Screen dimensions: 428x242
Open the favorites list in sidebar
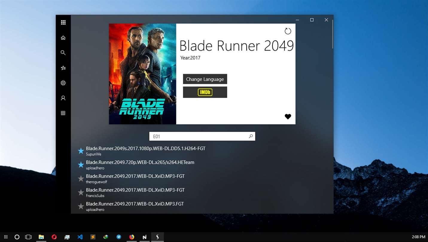[x=63, y=68]
